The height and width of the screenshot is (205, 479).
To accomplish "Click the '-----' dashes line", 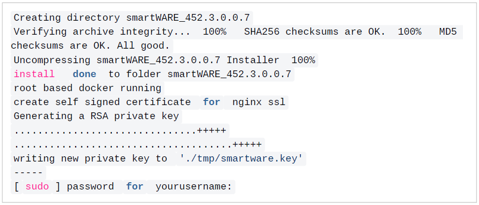I will pos(28,173).
